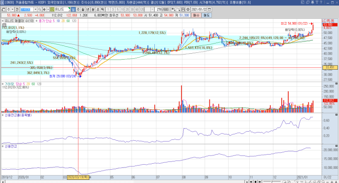
Task: Expand the dropdown beside the speaker icon
Action: [x=48, y=10]
